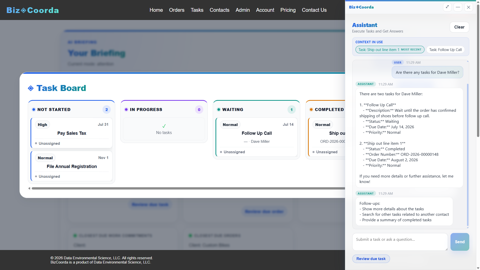This screenshot has height=270, width=480.
Task: Click the Dave Miller contact on task card
Action: pos(260,141)
